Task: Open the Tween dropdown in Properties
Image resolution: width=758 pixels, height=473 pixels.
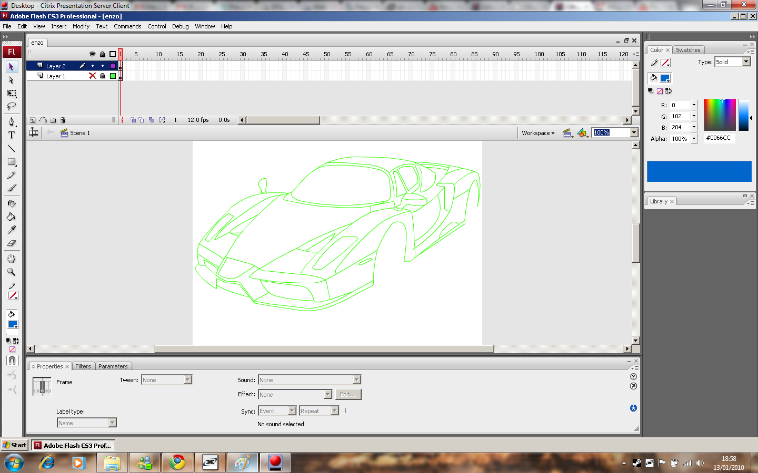Action: tap(188, 380)
